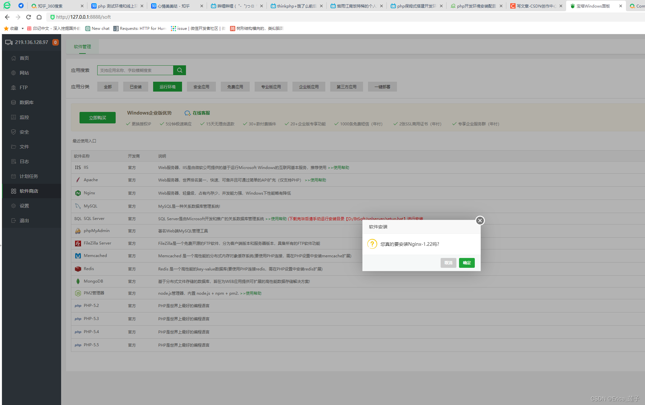Click the MongoDB software icon
This screenshot has width=645, height=405.
[78, 281]
